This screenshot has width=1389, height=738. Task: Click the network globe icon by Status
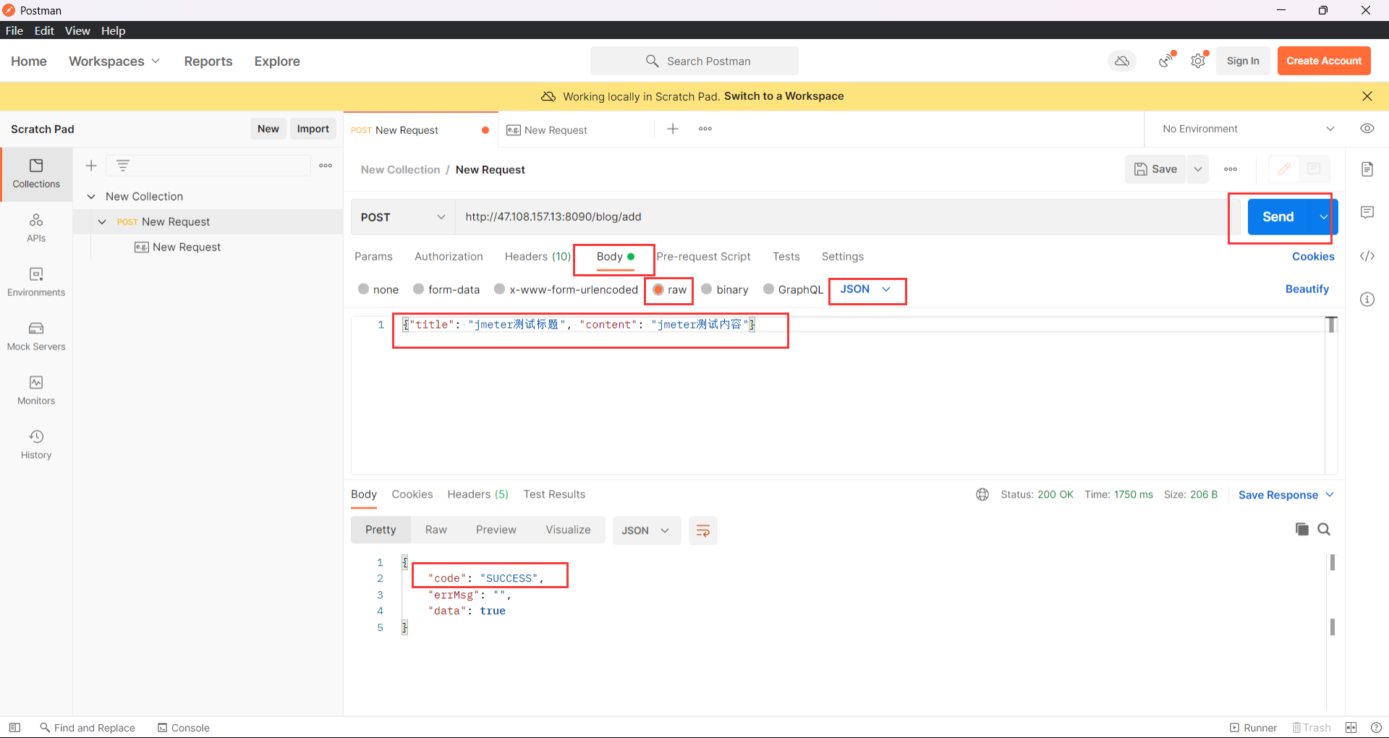click(x=982, y=494)
